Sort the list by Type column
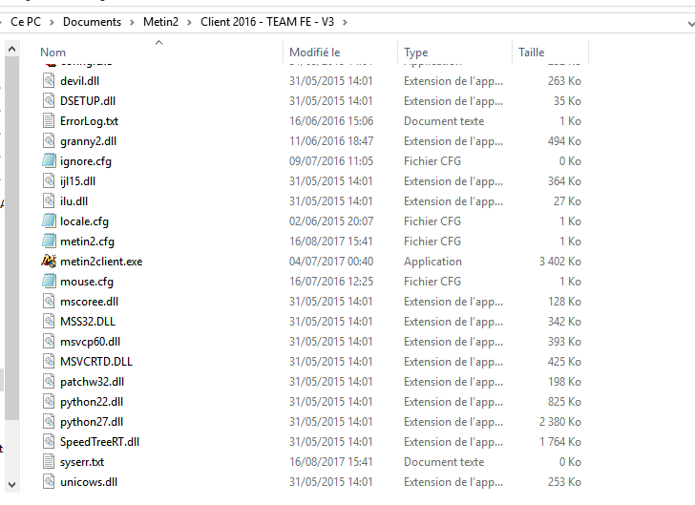 (416, 53)
